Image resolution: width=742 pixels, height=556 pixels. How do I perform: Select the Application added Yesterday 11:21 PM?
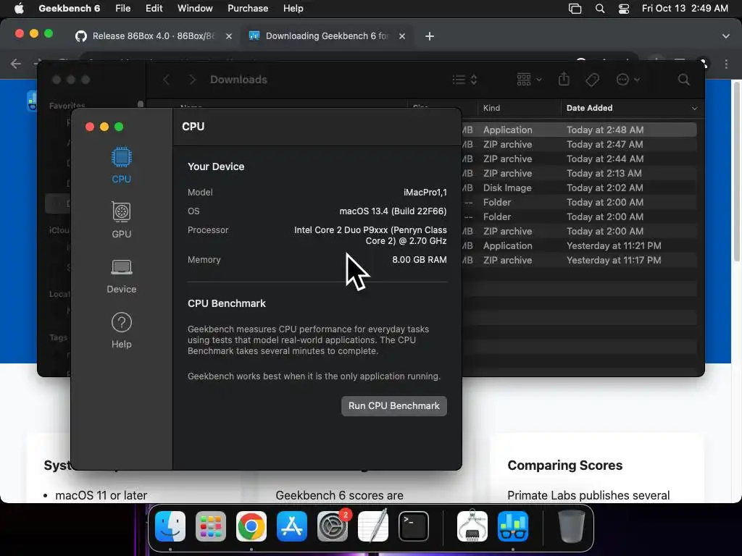(579, 246)
